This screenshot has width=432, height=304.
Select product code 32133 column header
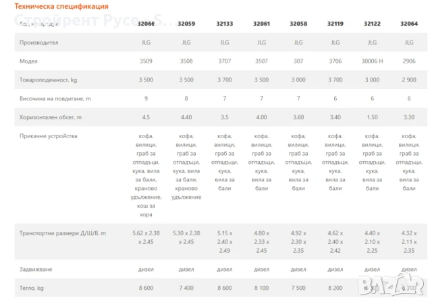coord(225,24)
